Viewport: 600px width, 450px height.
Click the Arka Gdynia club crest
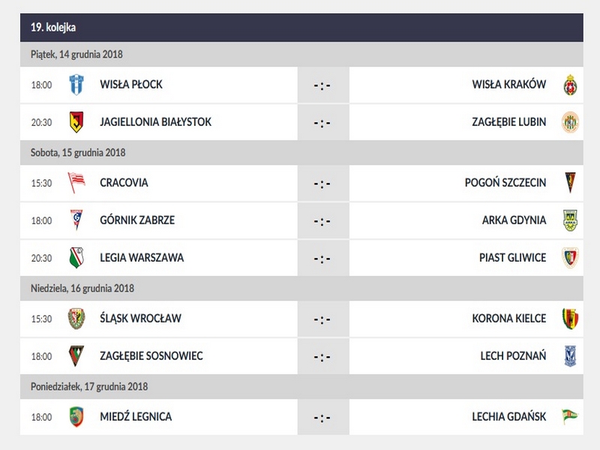pos(571,220)
